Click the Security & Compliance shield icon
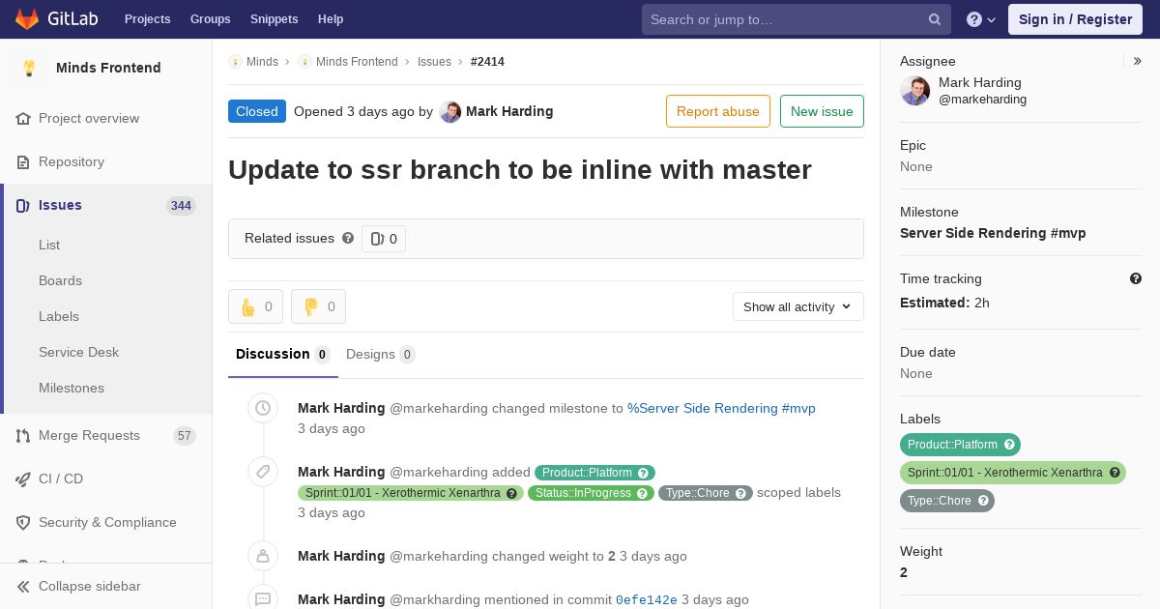The height and width of the screenshot is (609, 1160). click(23, 523)
